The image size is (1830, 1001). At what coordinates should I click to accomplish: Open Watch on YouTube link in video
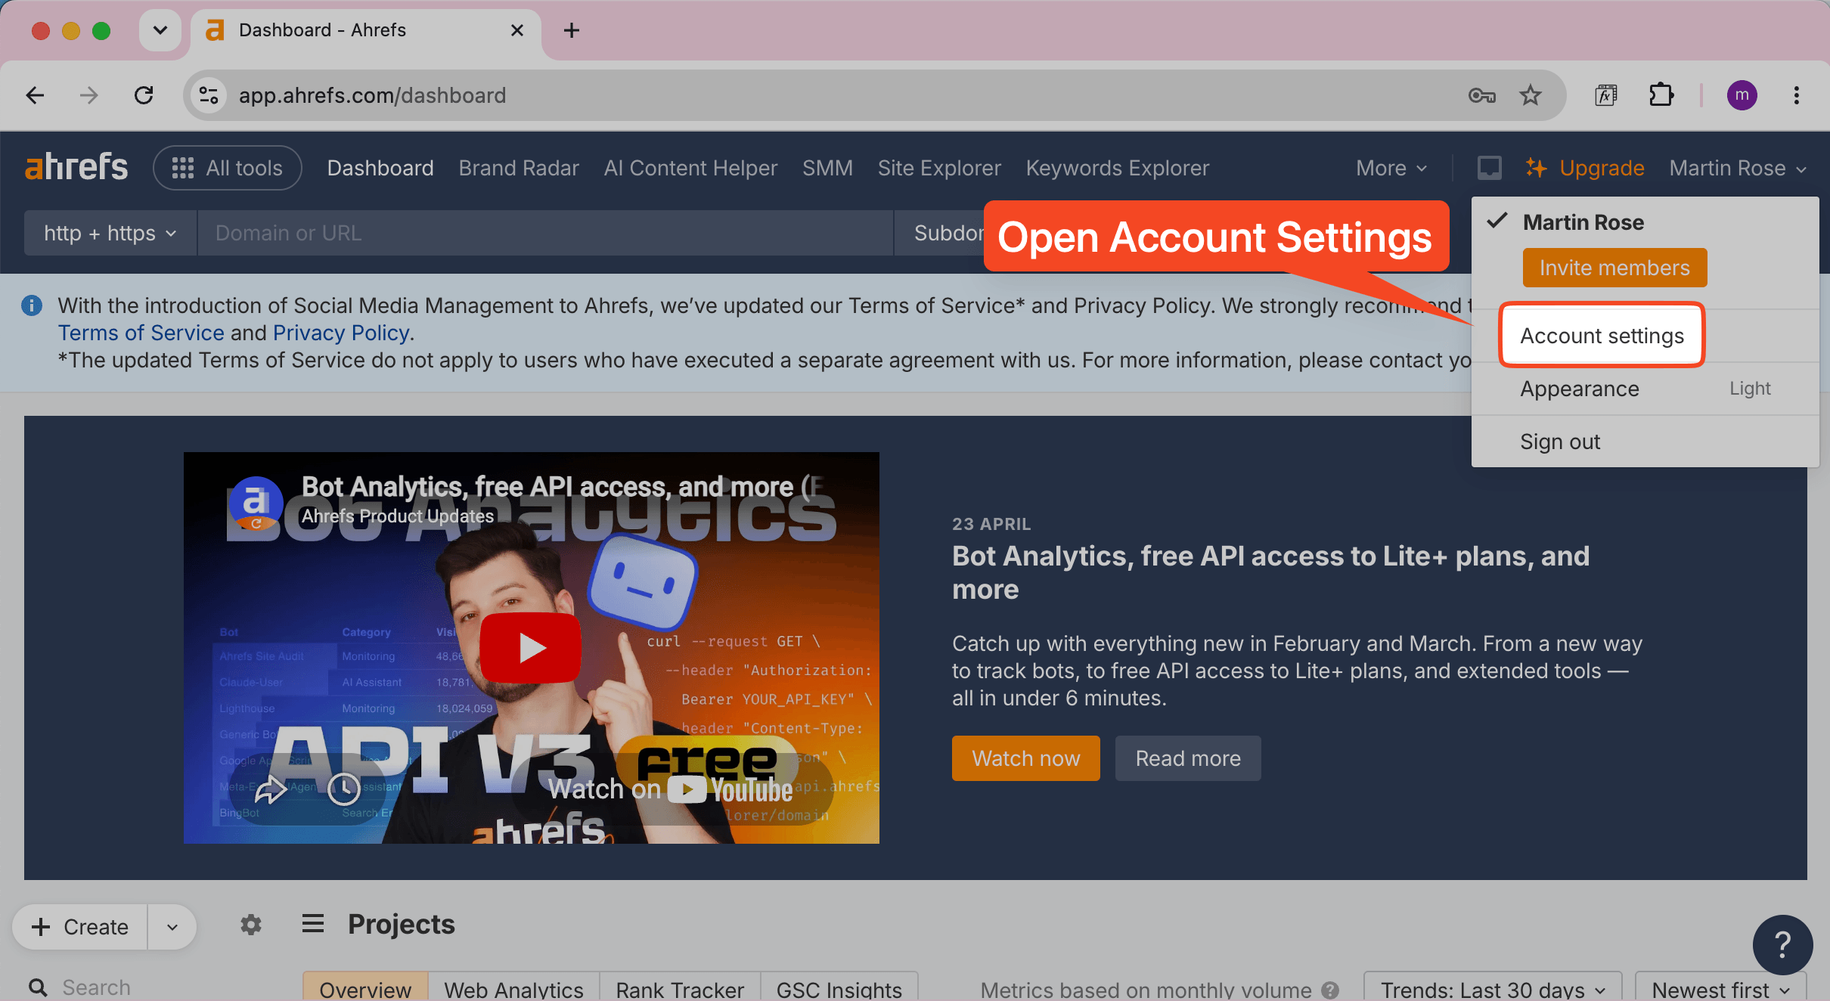[x=670, y=789]
